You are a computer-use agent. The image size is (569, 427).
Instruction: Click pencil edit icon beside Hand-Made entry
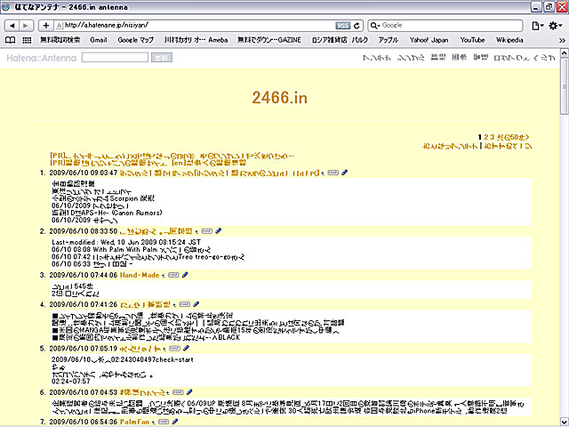[186, 276]
